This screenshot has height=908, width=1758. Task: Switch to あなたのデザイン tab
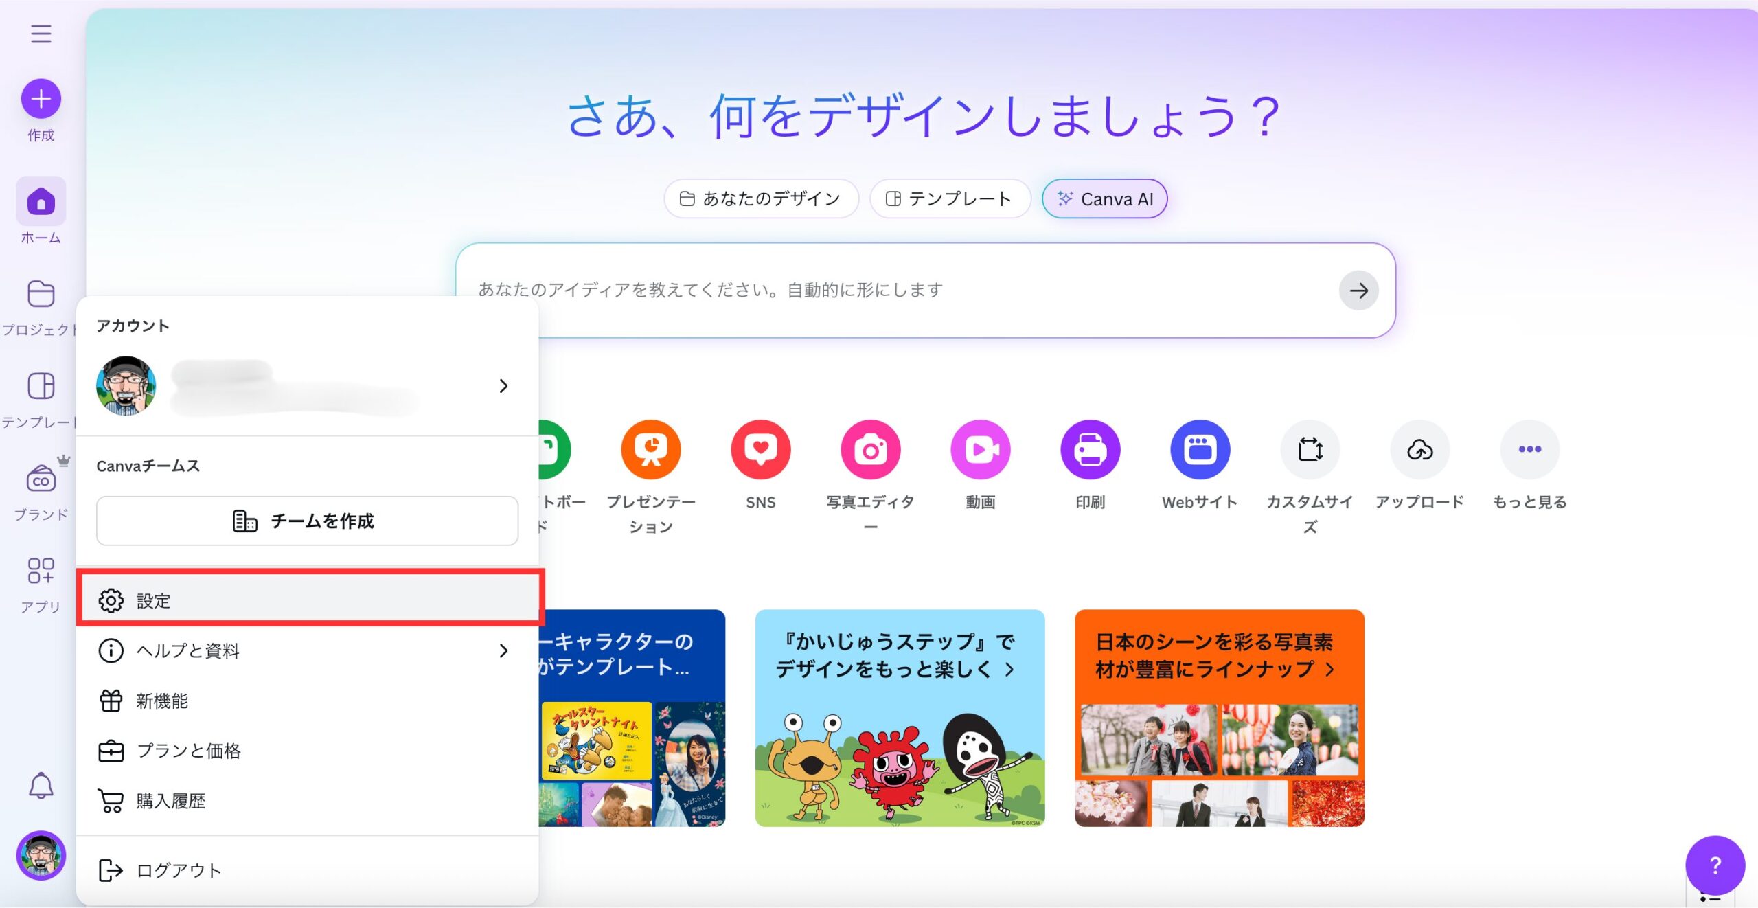click(x=761, y=198)
